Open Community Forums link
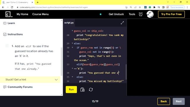The height and width of the screenshot is (107, 190). [x=20, y=87]
